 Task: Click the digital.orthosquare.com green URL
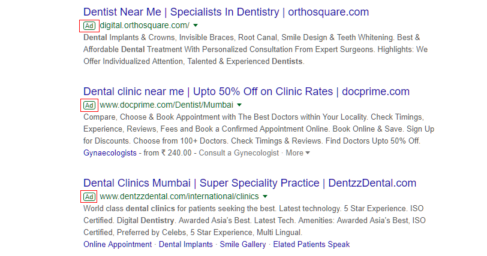145,26
